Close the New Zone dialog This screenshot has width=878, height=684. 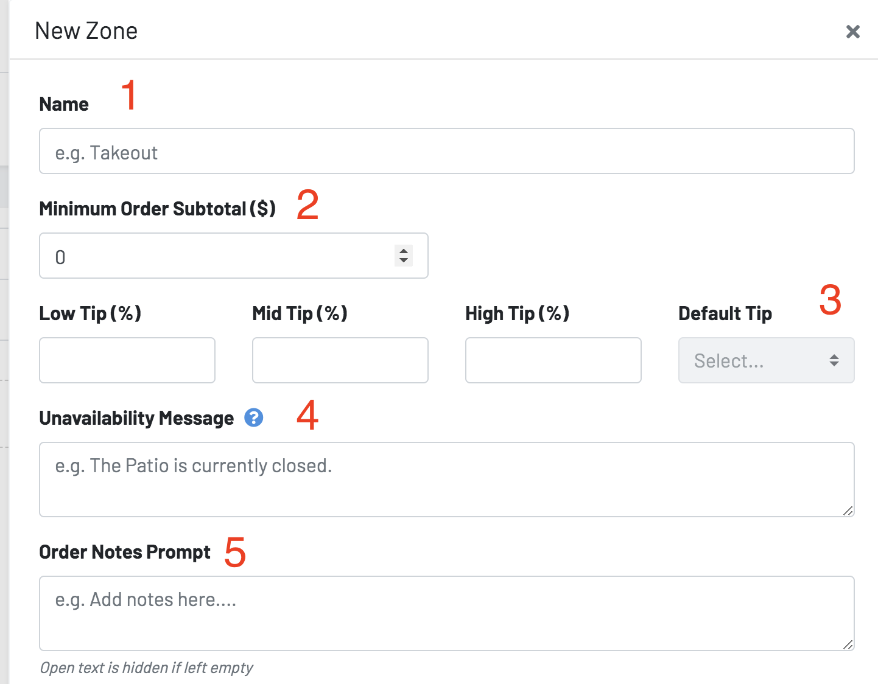coord(852,32)
